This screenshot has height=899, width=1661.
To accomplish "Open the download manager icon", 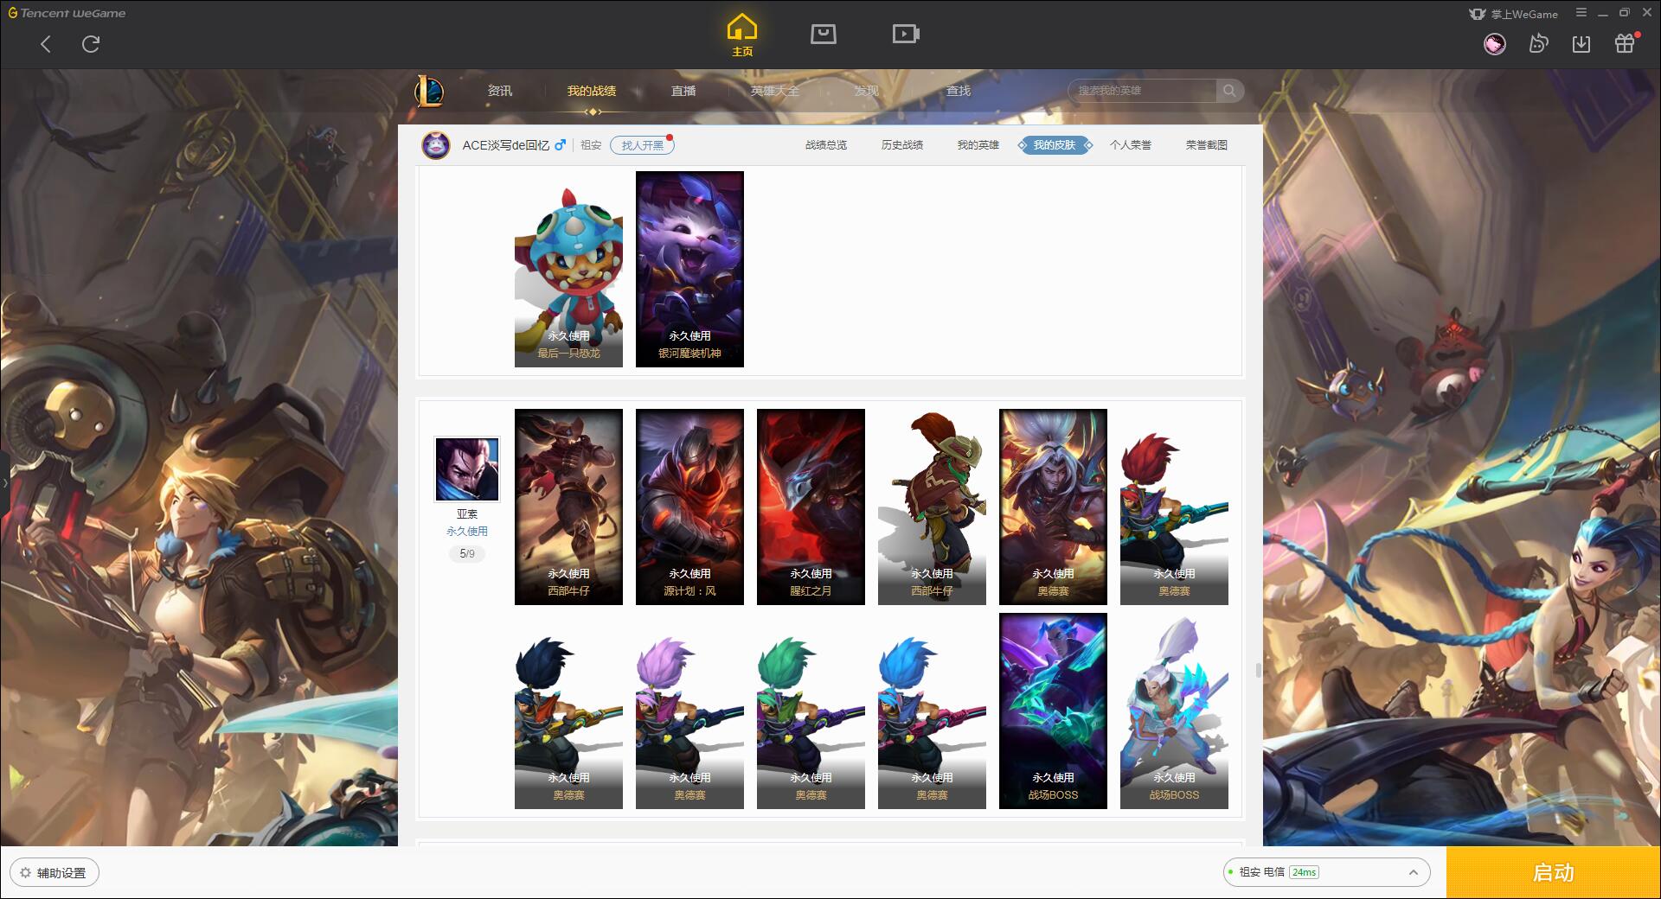I will click(1581, 43).
